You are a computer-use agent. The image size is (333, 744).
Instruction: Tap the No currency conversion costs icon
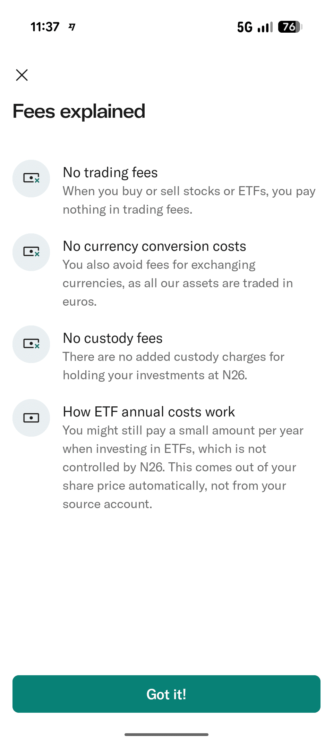[31, 252]
